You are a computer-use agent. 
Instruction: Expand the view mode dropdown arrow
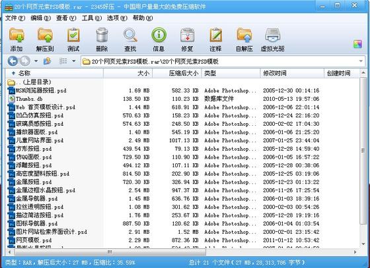[74, 61]
